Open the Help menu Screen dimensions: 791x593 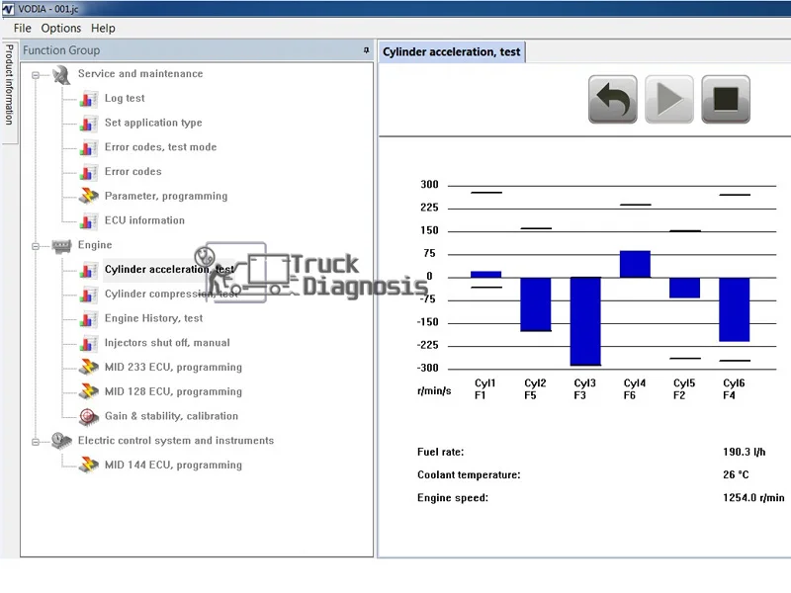pyautogui.click(x=103, y=29)
